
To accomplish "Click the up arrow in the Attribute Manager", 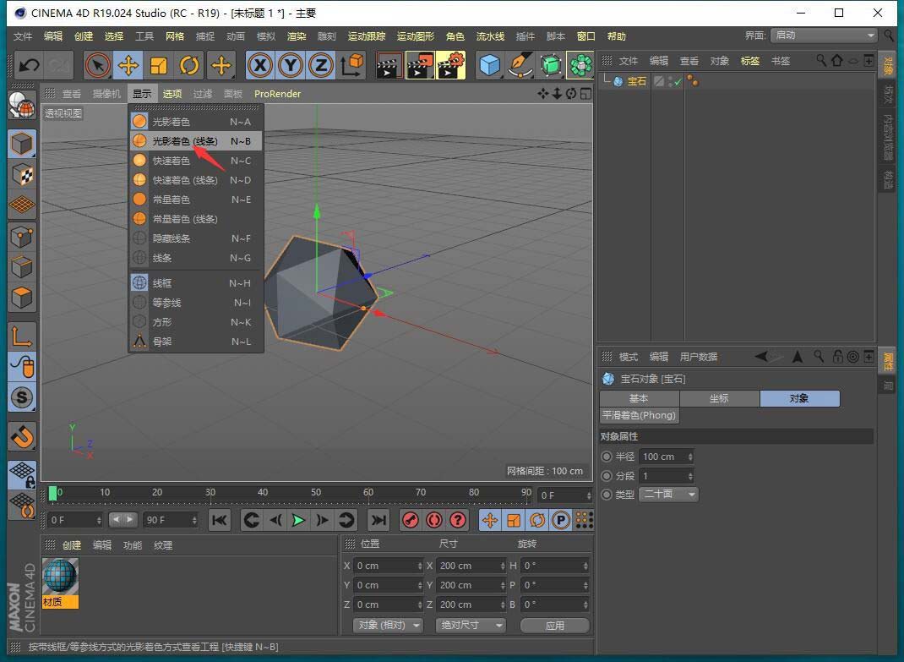I will (798, 357).
